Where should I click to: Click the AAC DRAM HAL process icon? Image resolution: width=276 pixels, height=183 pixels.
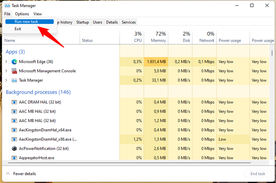click(x=14, y=102)
